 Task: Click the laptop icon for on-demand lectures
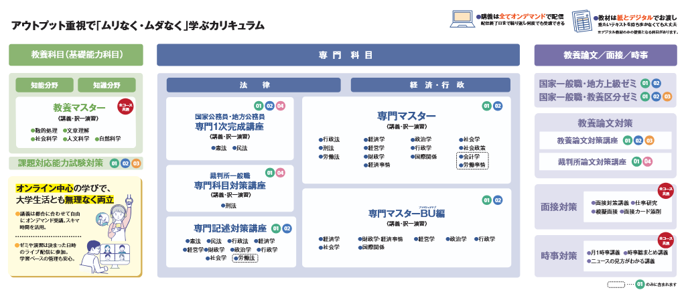[463, 18]
